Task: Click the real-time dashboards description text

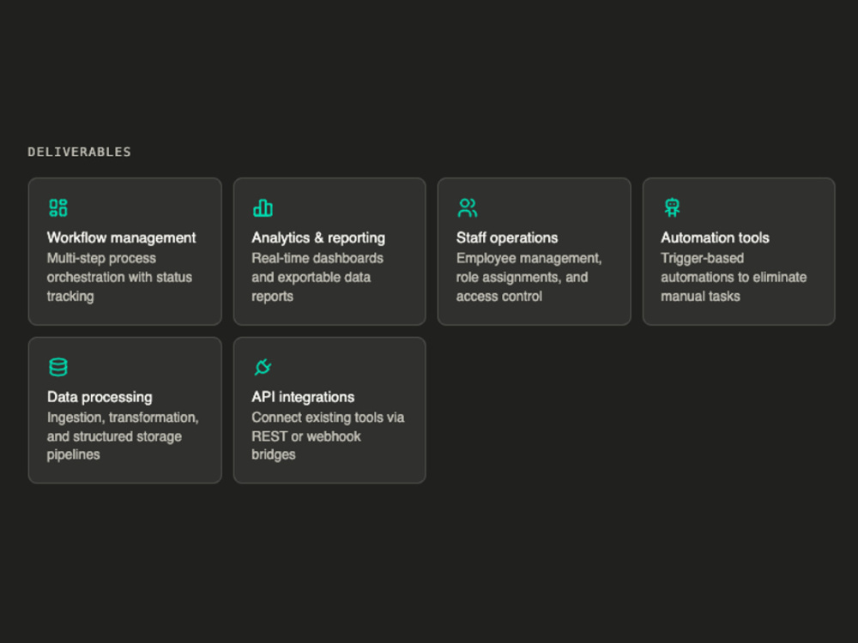Action: (317, 277)
